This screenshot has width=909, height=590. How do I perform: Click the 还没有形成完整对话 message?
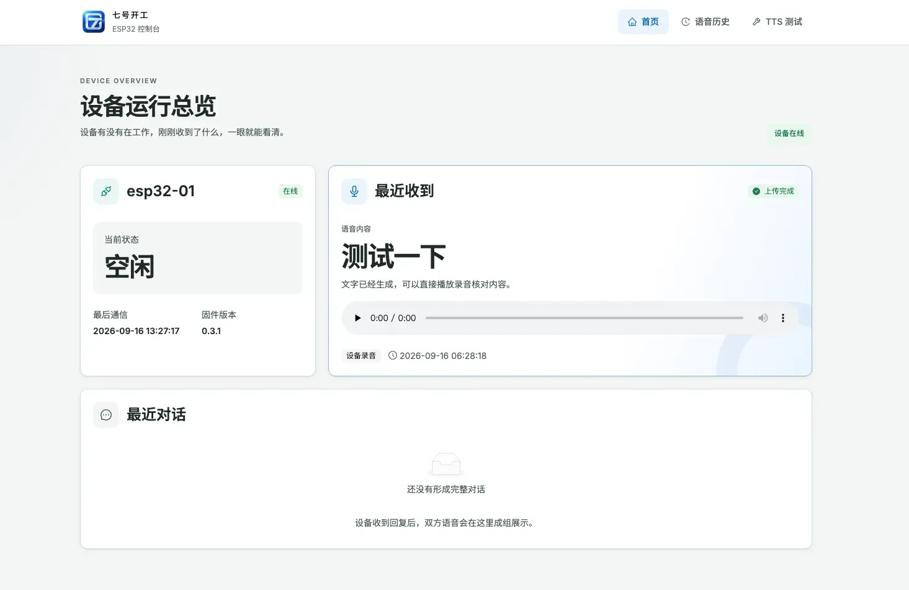click(x=446, y=489)
